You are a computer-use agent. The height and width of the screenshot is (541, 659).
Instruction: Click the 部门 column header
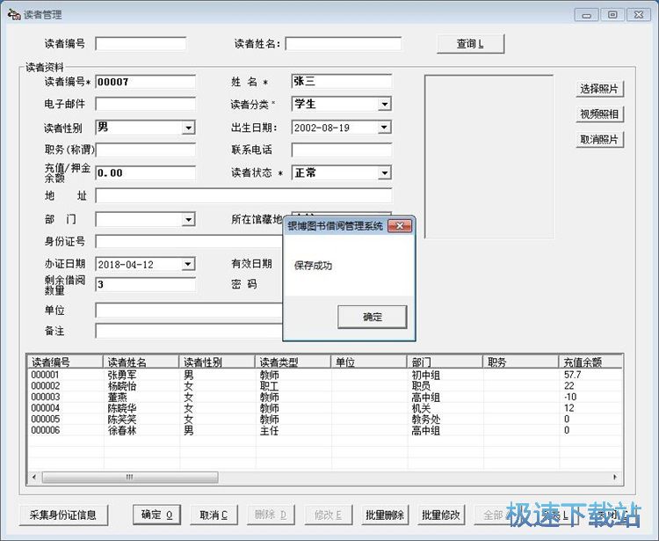point(445,362)
